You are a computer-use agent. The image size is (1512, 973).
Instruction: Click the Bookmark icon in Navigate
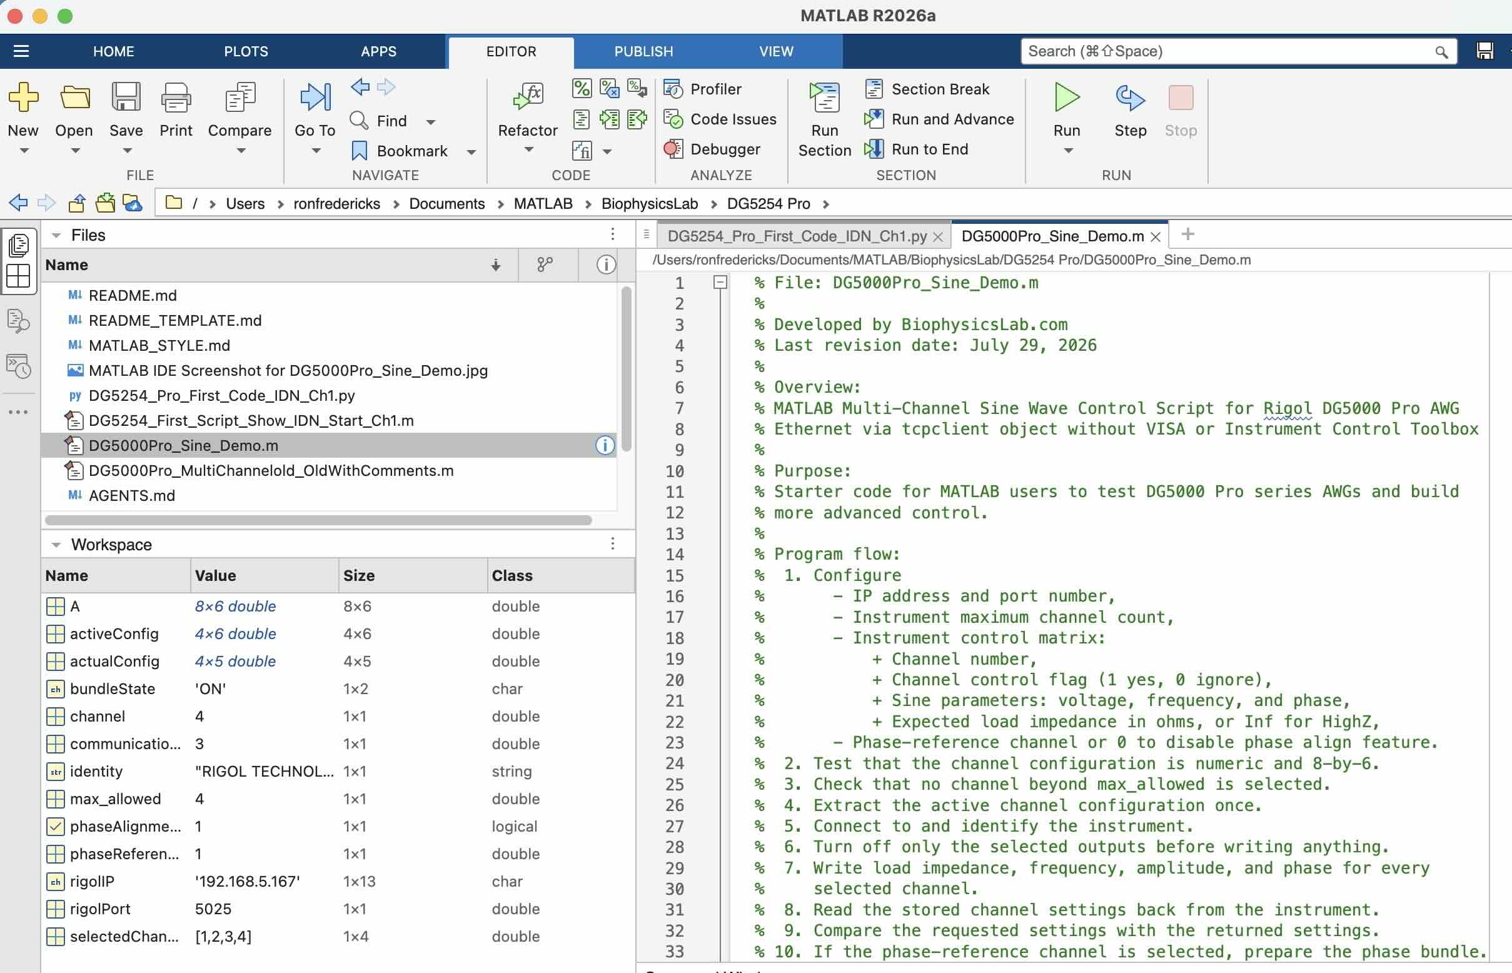click(x=359, y=150)
